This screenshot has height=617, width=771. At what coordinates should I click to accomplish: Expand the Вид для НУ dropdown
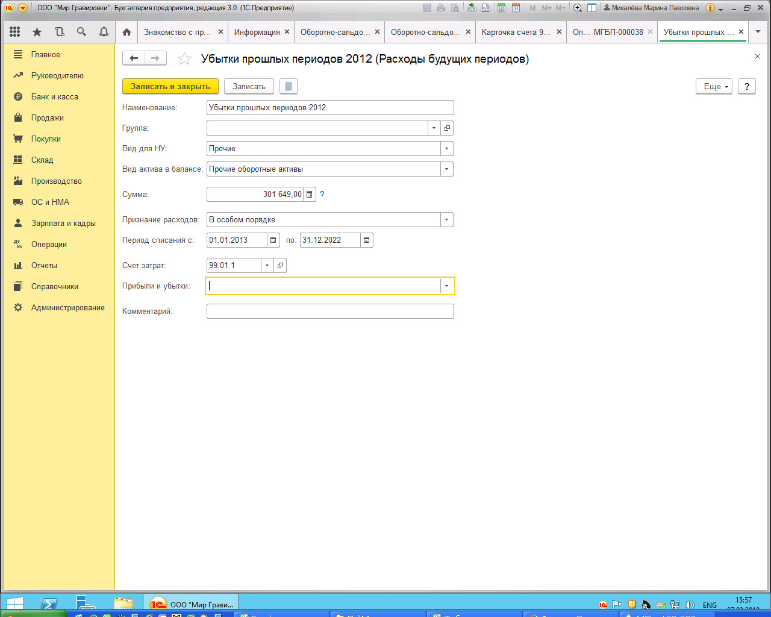tap(446, 149)
